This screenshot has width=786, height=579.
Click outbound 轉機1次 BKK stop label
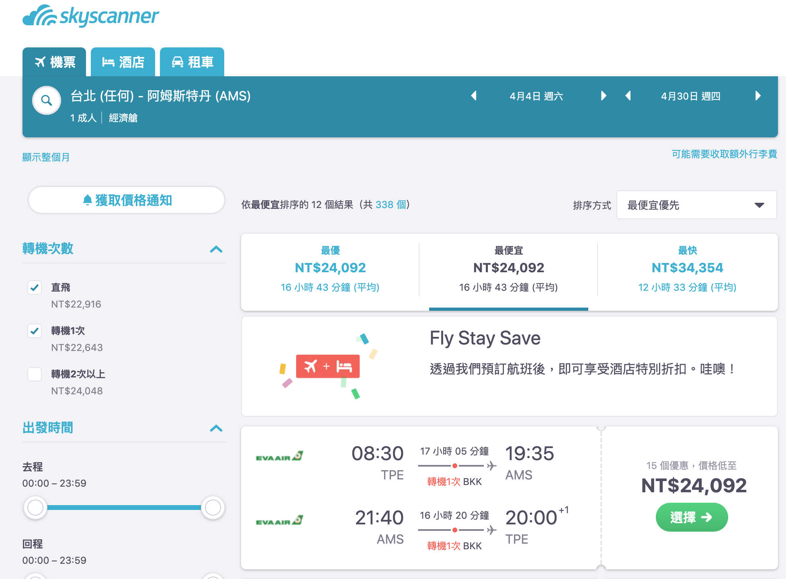point(454,482)
